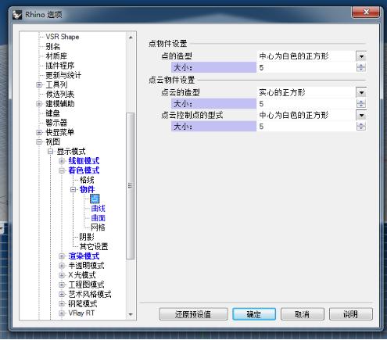Viewport: 387px width, 340px height.
Task: Collapse the 物件 tree node
Action: click(73, 189)
